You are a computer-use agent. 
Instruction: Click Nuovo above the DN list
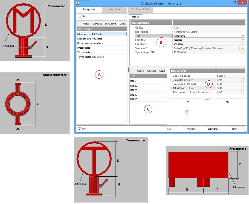coord(140,71)
